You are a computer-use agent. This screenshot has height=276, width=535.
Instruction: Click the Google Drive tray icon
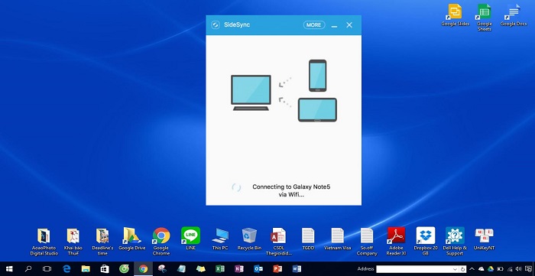pyautogui.click(x=491, y=269)
